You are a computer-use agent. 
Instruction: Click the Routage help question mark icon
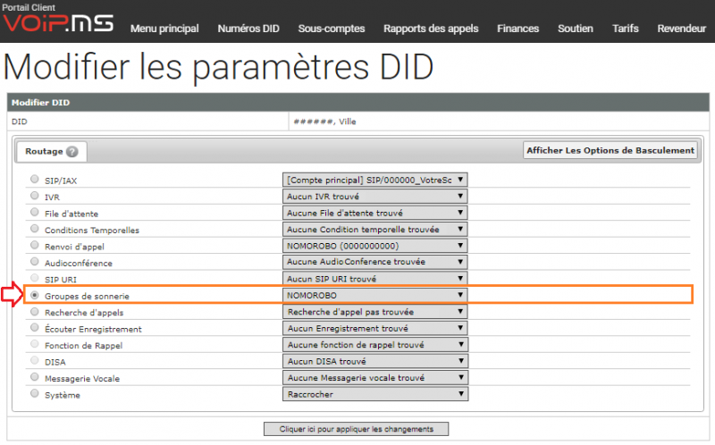[72, 151]
